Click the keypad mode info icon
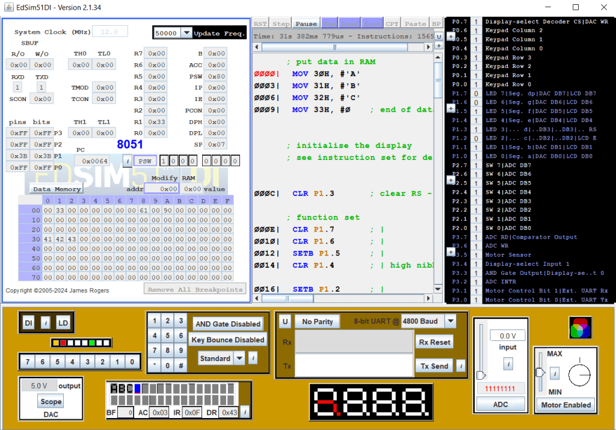 coord(253,358)
